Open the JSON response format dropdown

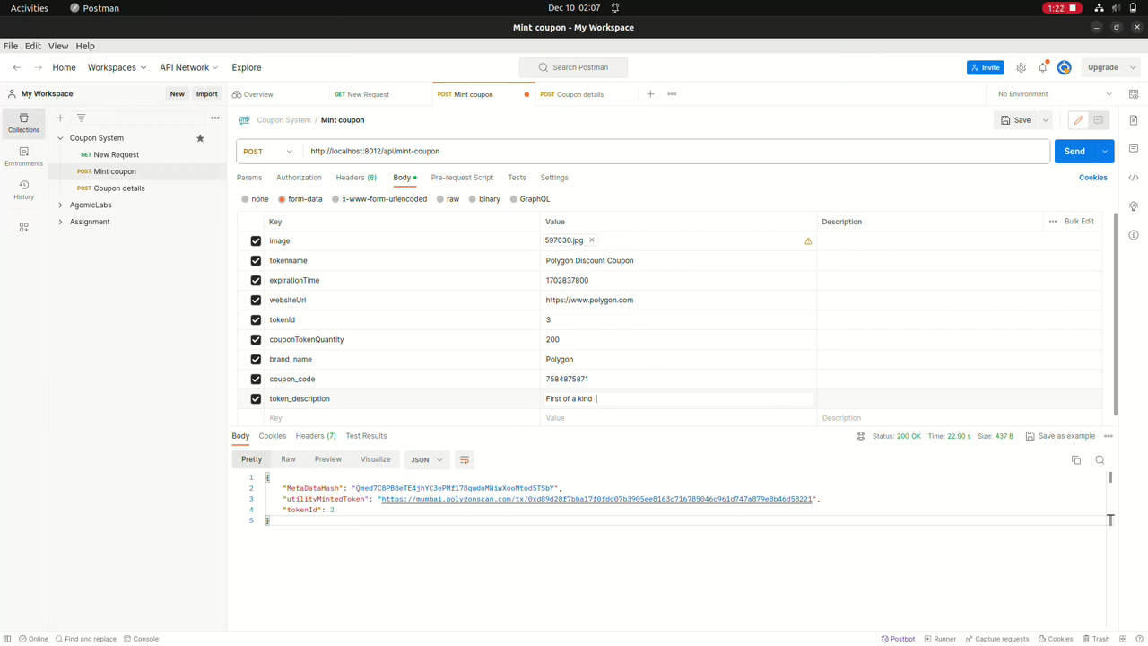point(426,460)
